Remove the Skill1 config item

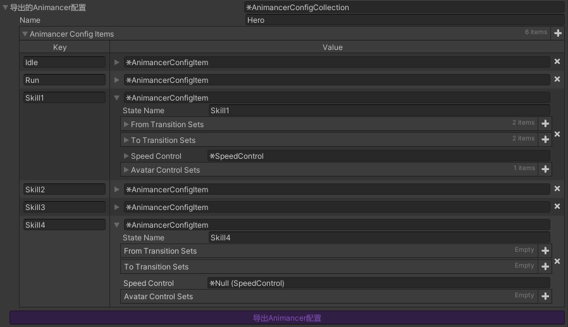557,134
